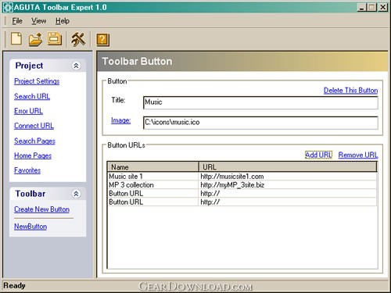Click the Title input field
The height and width of the screenshot is (293, 391).
[x=260, y=102]
